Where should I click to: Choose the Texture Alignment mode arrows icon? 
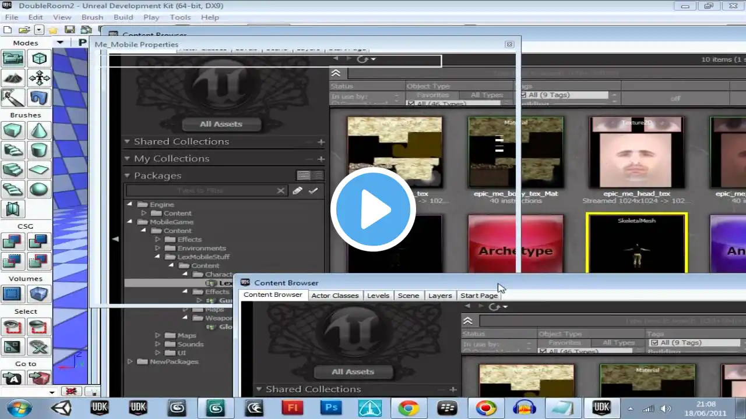click(39, 78)
